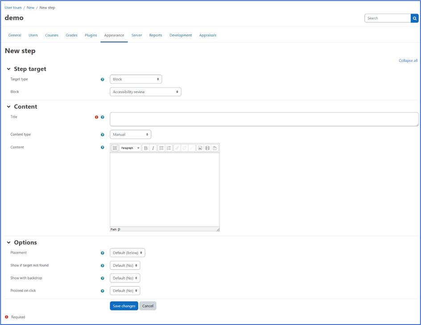Open help for Proceed on click
Screen dimensions: 421x325
102,291
